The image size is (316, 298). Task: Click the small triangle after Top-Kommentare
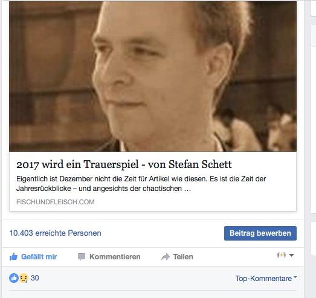[x=295, y=277]
